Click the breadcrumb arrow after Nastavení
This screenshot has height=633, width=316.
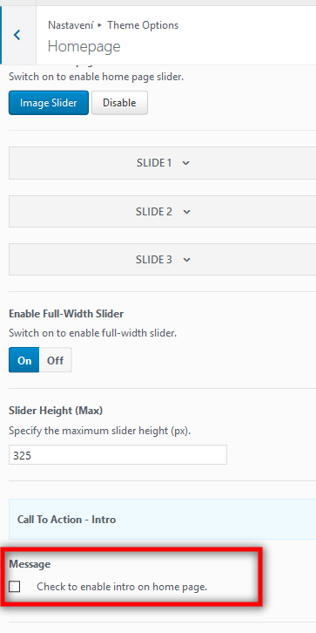[99, 25]
